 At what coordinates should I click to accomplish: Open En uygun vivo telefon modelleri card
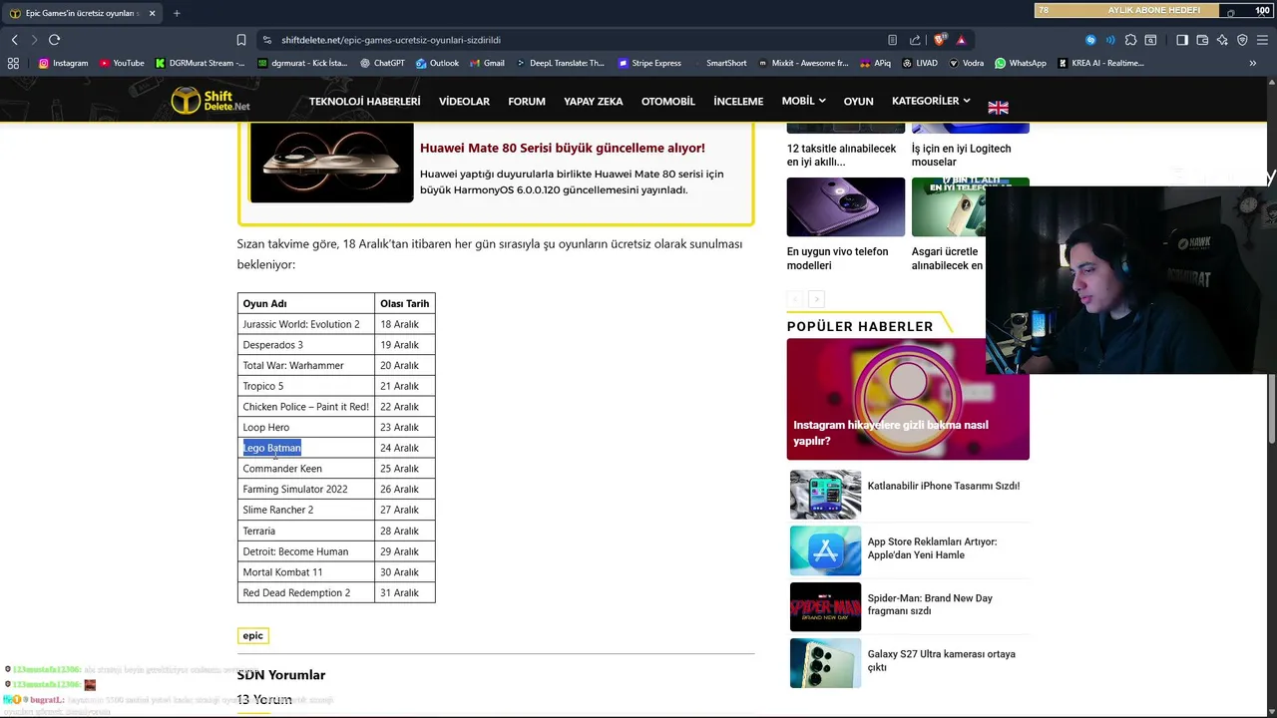[845, 225]
